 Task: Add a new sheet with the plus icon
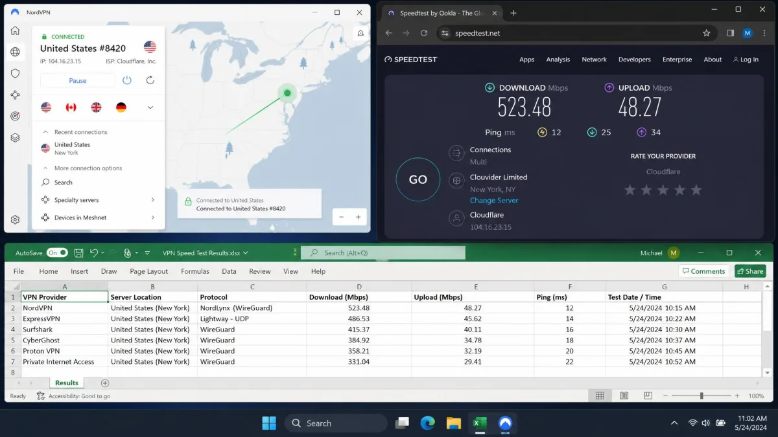pyautogui.click(x=105, y=383)
